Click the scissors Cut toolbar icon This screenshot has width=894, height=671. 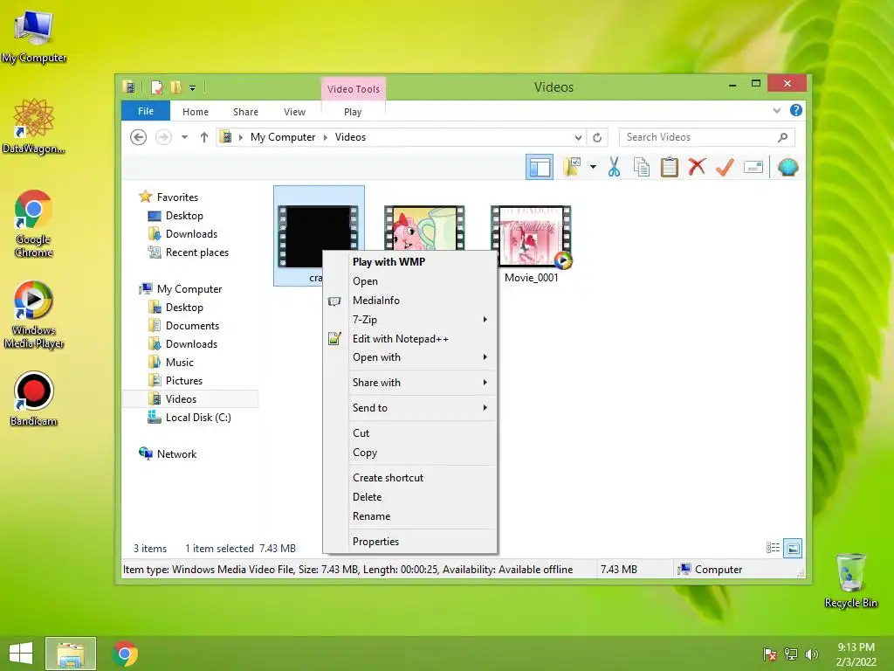(x=614, y=167)
